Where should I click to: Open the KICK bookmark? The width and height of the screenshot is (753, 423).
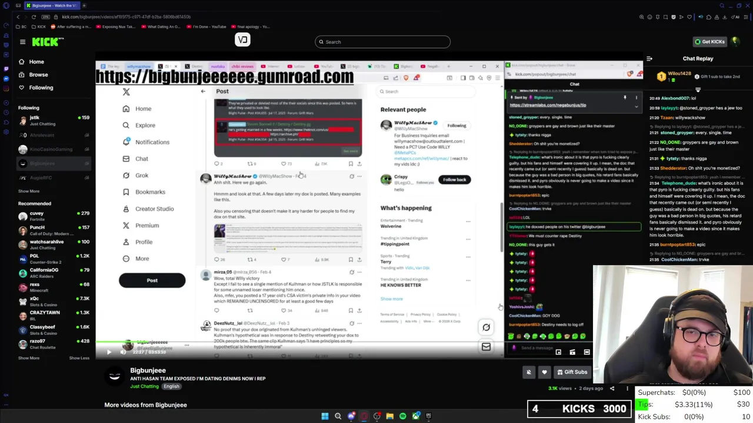click(x=39, y=27)
